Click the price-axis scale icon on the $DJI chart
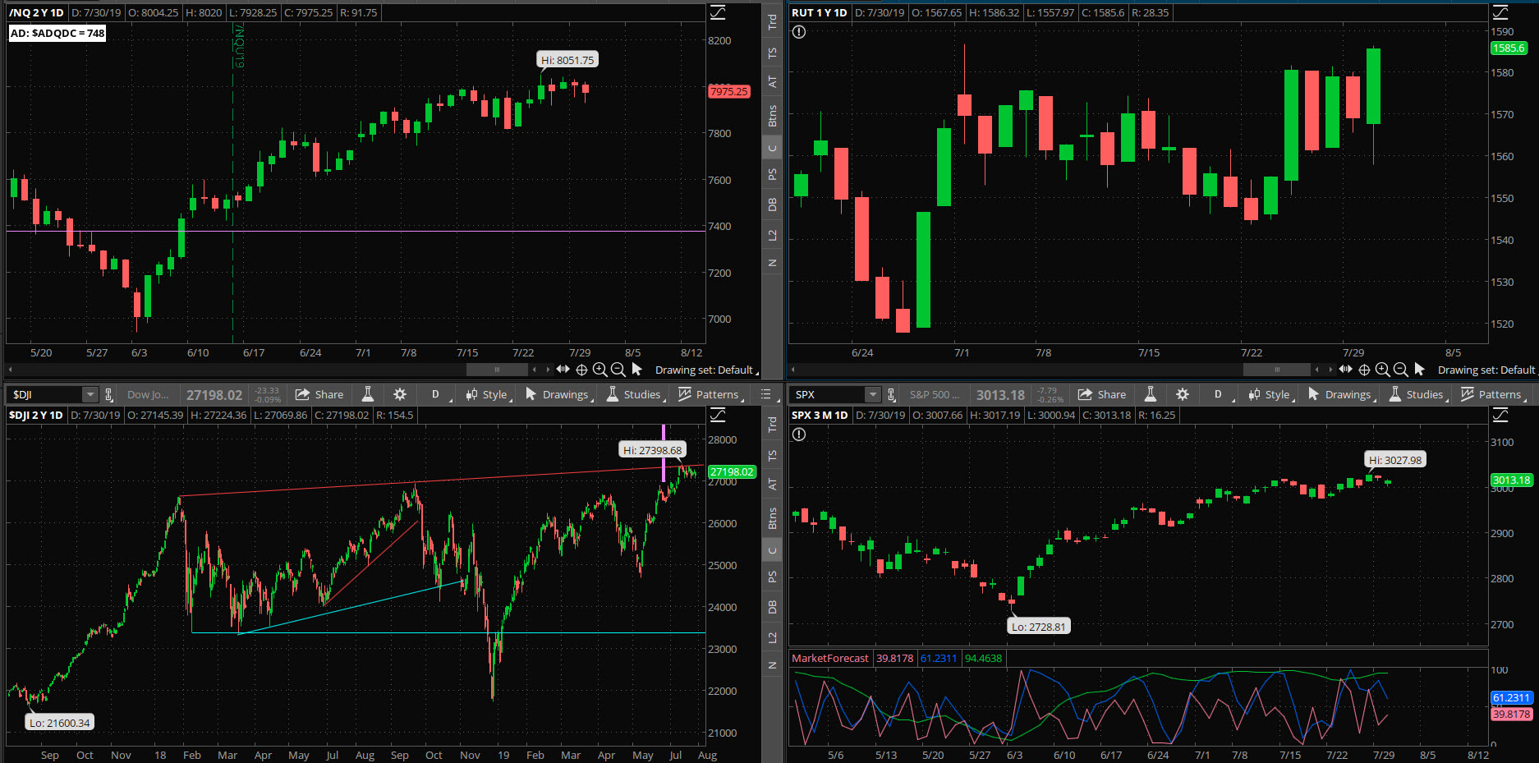The height and width of the screenshot is (763, 1539). click(x=718, y=415)
